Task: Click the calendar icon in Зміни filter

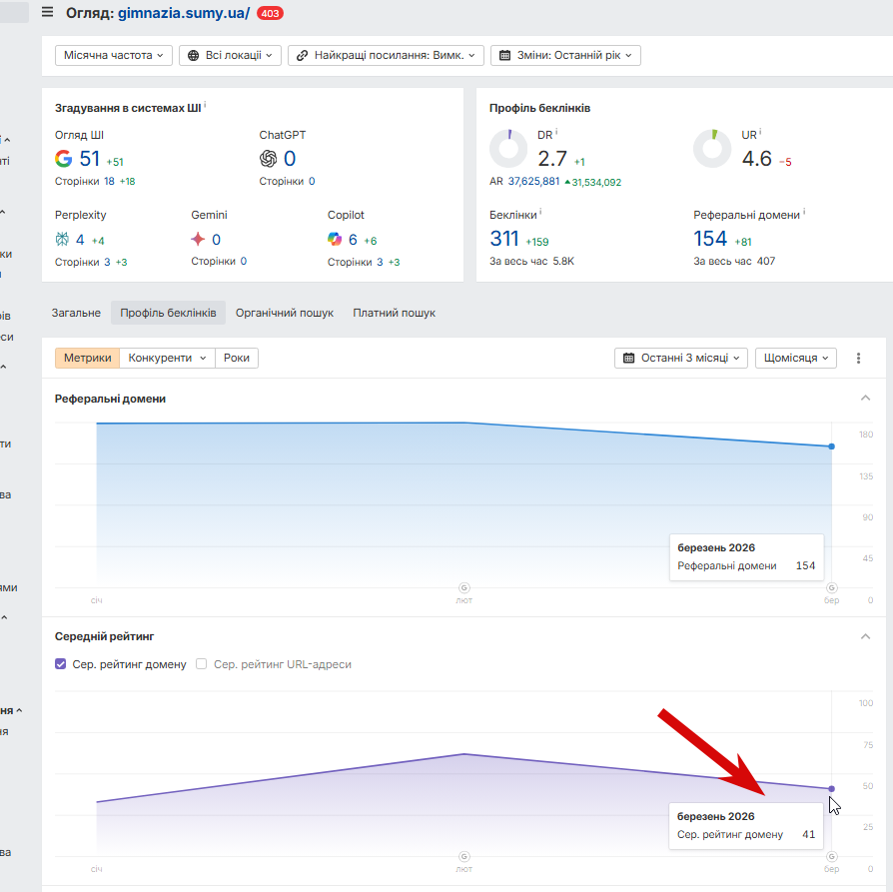Action: tap(504, 55)
